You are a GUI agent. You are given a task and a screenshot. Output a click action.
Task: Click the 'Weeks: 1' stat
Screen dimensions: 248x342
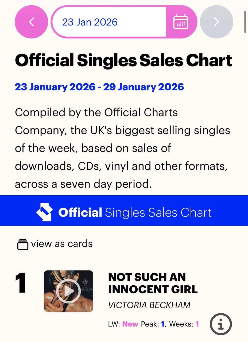point(184,324)
